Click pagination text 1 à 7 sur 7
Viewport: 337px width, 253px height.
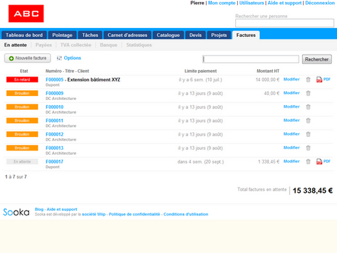[x=16, y=176]
